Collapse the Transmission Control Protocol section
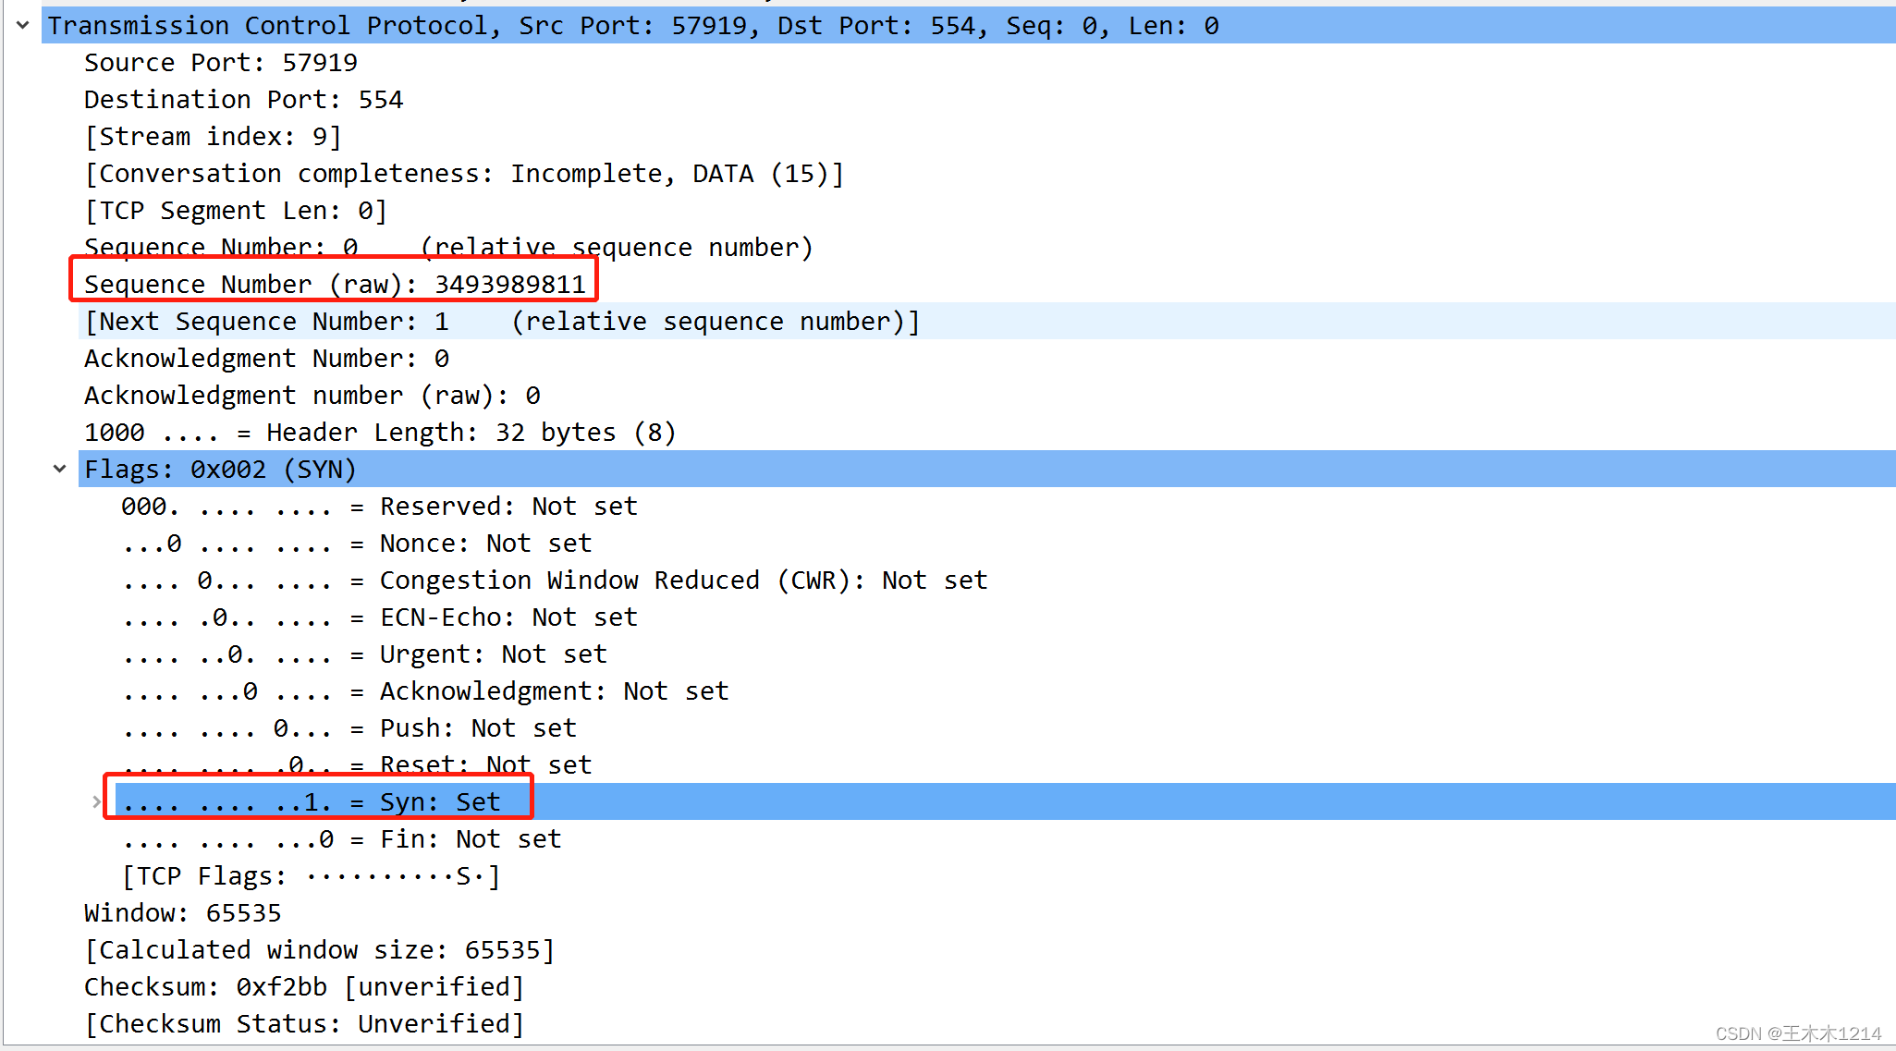 pyautogui.click(x=23, y=26)
